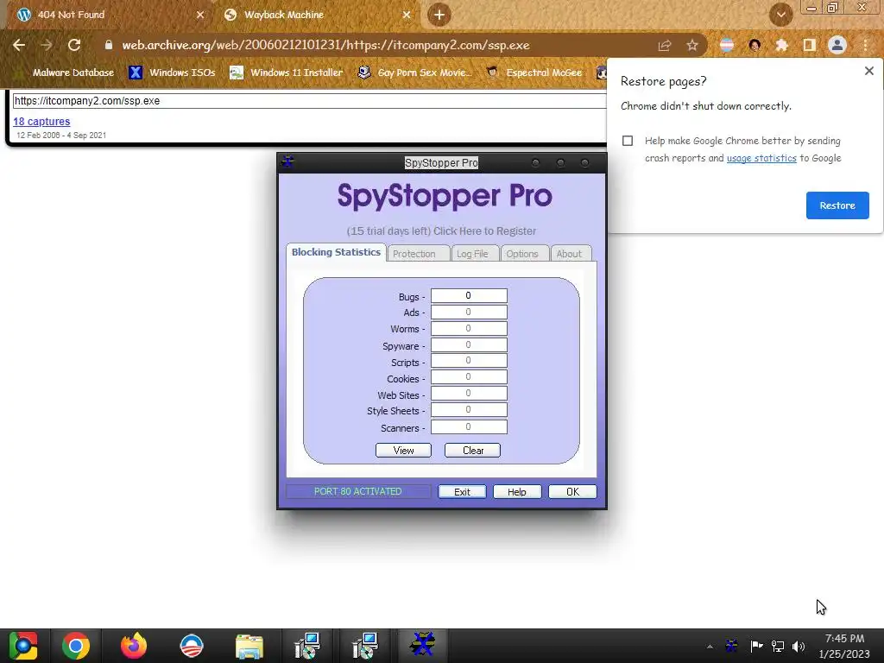This screenshot has width=884, height=663.
Task: Open the Start menu button on taskbar
Action: coord(23,646)
